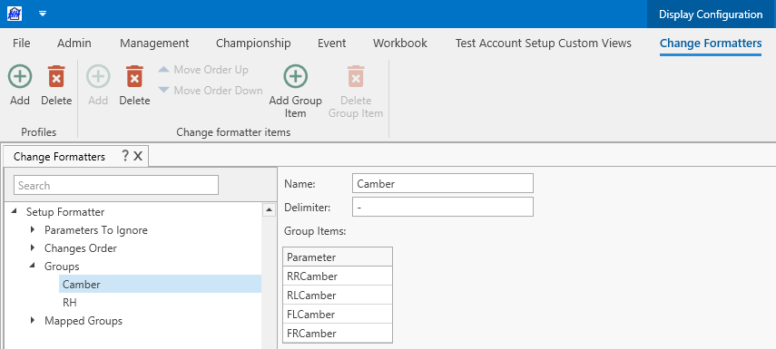The image size is (776, 349).
Task: Expand the Mapped Groups node
Action: click(x=34, y=320)
